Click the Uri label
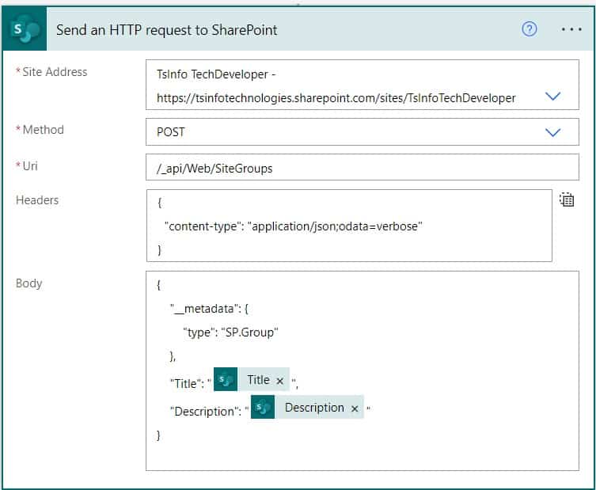 click(30, 165)
